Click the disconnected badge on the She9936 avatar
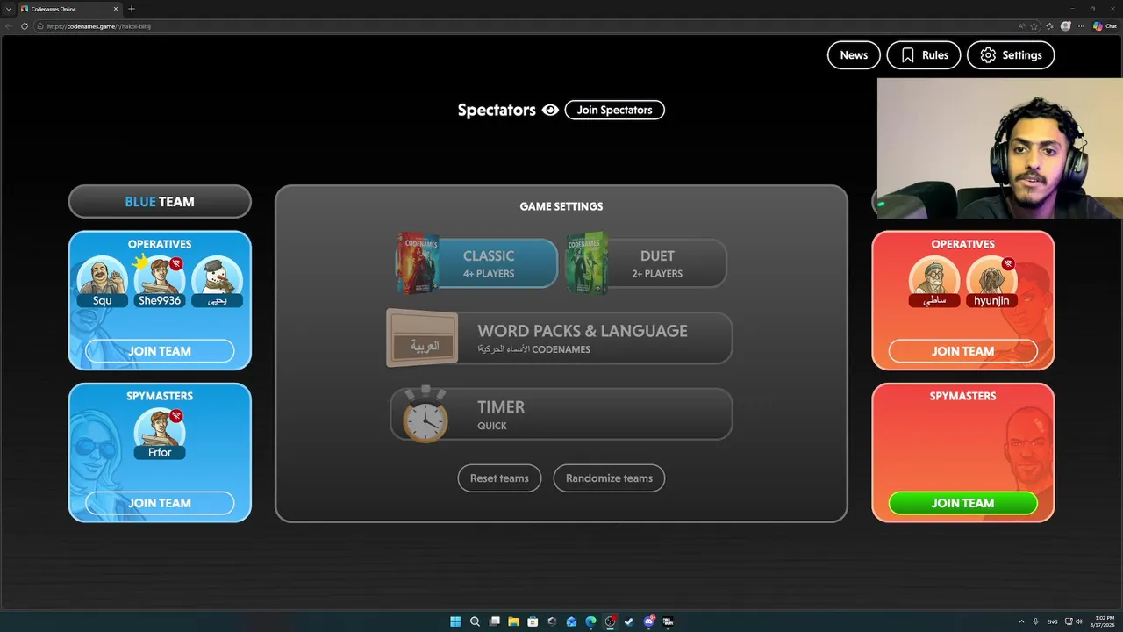1123x632 pixels. click(176, 263)
